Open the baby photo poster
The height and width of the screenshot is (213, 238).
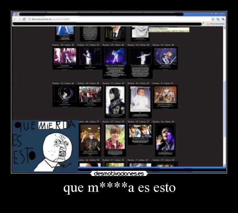pyautogui.click(x=140, y=102)
